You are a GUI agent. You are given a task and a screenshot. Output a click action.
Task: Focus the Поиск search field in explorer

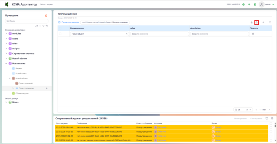27,21
